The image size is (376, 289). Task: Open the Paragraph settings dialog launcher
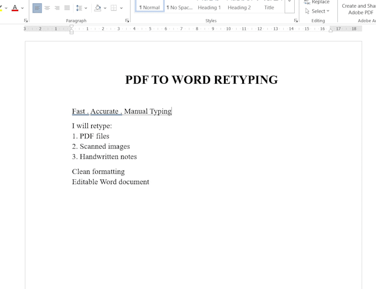[127, 21]
